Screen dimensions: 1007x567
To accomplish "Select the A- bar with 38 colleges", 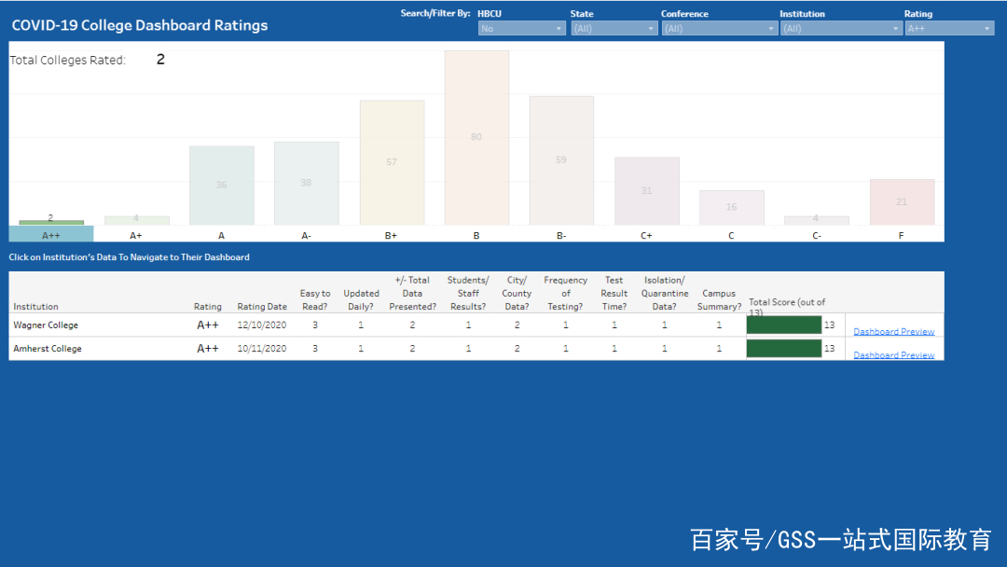I will point(306,183).
